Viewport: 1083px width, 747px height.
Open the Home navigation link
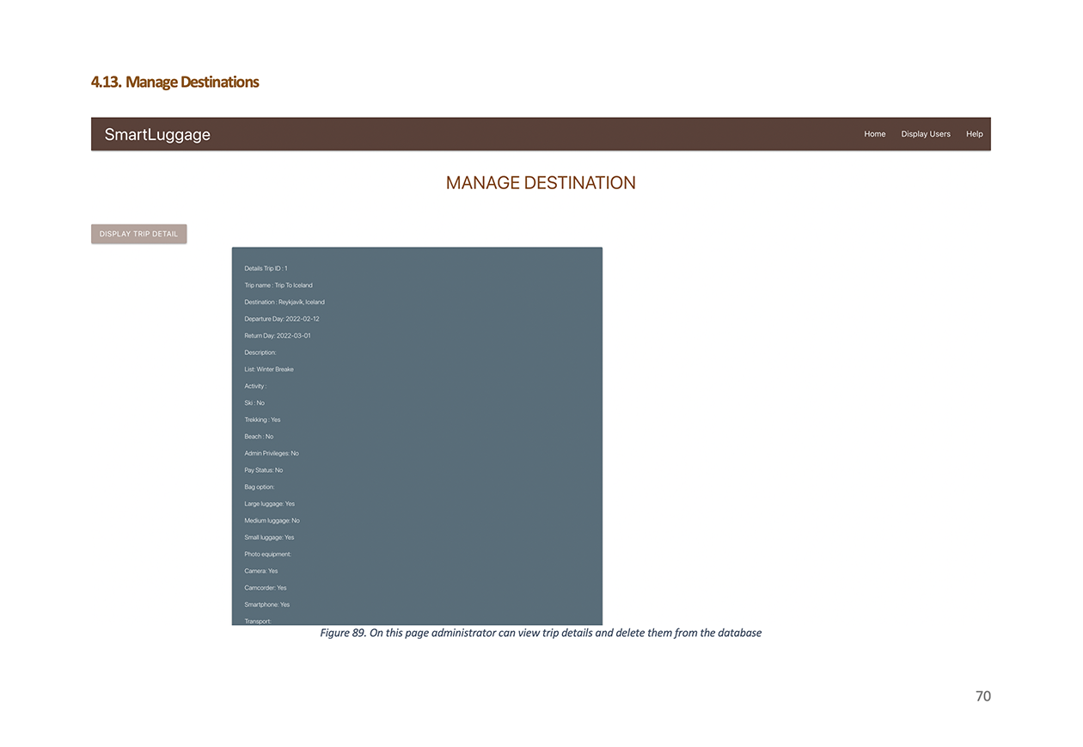click(x=874, y=134)
